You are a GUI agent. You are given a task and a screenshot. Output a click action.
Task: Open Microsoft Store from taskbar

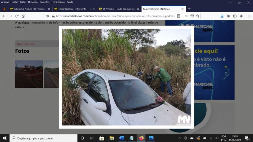tap(102, 138)
